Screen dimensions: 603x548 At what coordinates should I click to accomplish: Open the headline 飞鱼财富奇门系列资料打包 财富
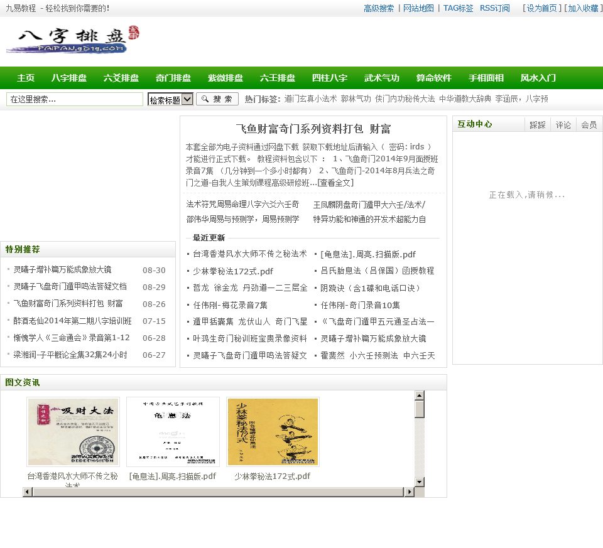coord(313,129)
